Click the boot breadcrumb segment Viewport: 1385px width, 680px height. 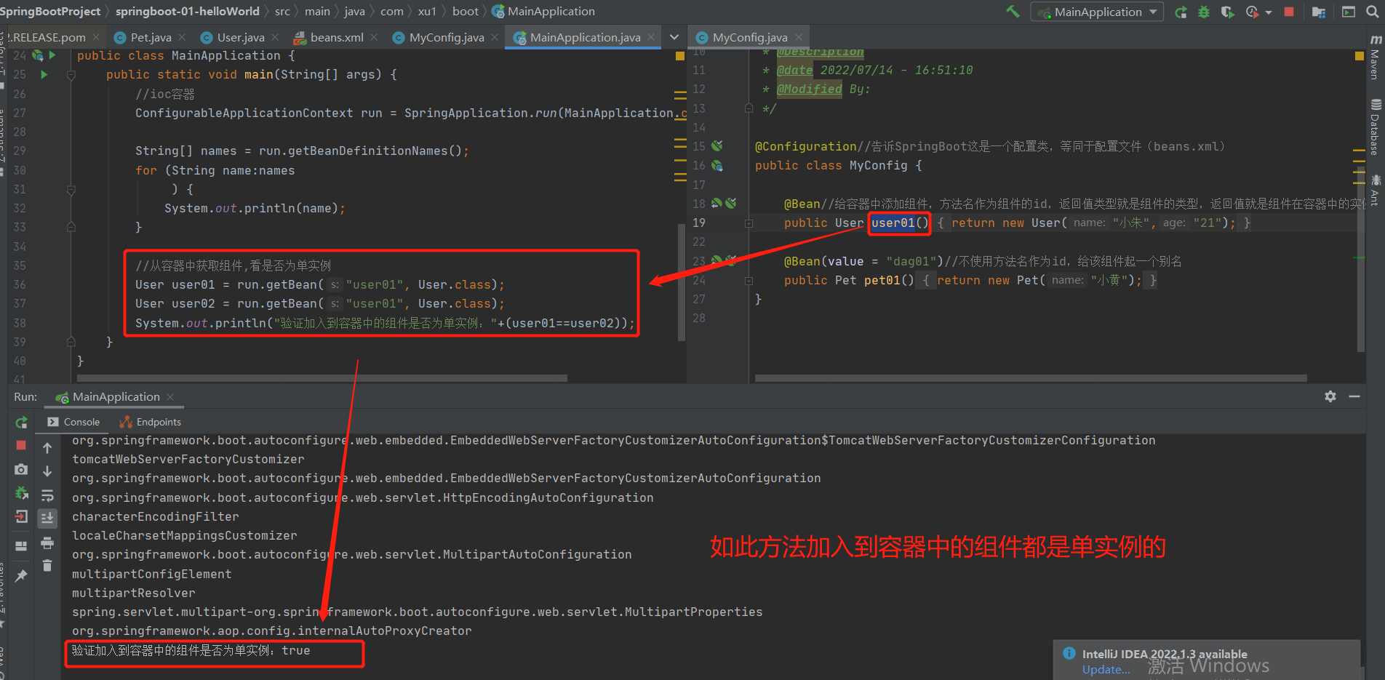coord(466,11)
